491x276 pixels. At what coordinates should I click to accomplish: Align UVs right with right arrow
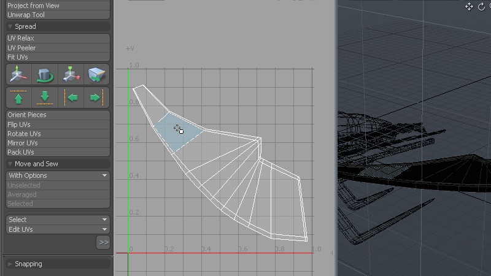pyautogui.click(x=97, y=98)
